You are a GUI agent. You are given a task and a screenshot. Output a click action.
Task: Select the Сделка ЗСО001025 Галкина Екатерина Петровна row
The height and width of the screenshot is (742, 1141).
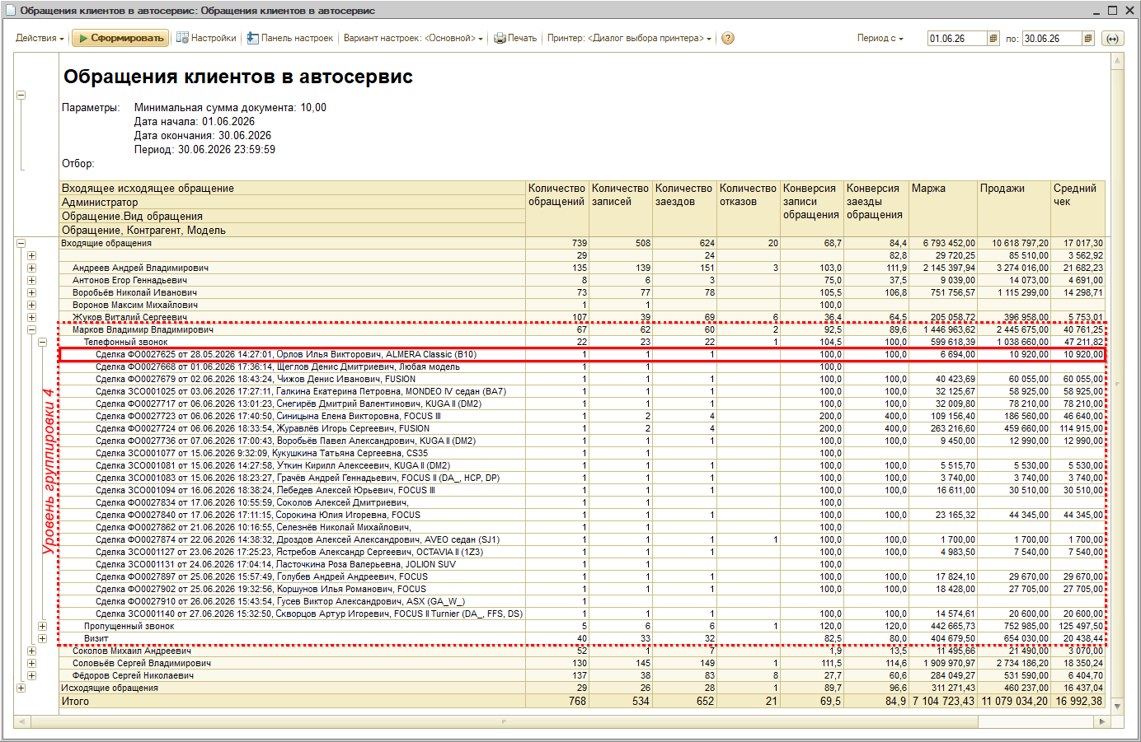click(x=582, y=391)
